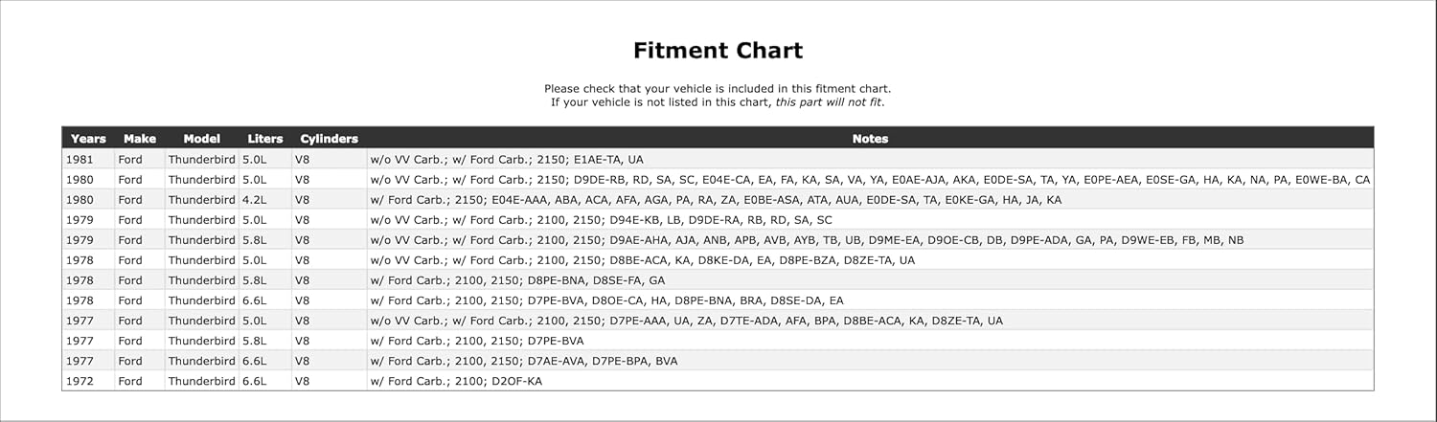Screen dimensions: 1437x422
Task: Select the 1972 year cell
Action: click(x=80, y=381)
